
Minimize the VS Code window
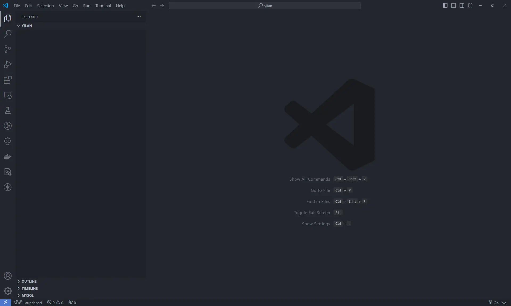pyautogui.click(x=480, y=6)
